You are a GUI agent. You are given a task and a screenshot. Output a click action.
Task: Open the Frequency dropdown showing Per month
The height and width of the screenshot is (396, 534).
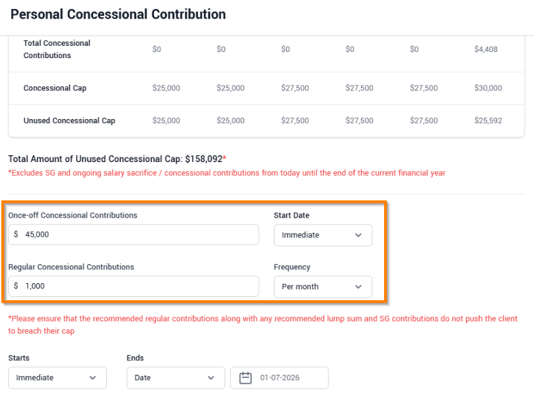323,287
